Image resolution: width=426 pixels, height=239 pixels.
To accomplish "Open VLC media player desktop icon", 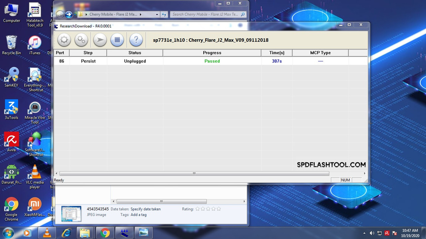I will [x=35, y=177].
